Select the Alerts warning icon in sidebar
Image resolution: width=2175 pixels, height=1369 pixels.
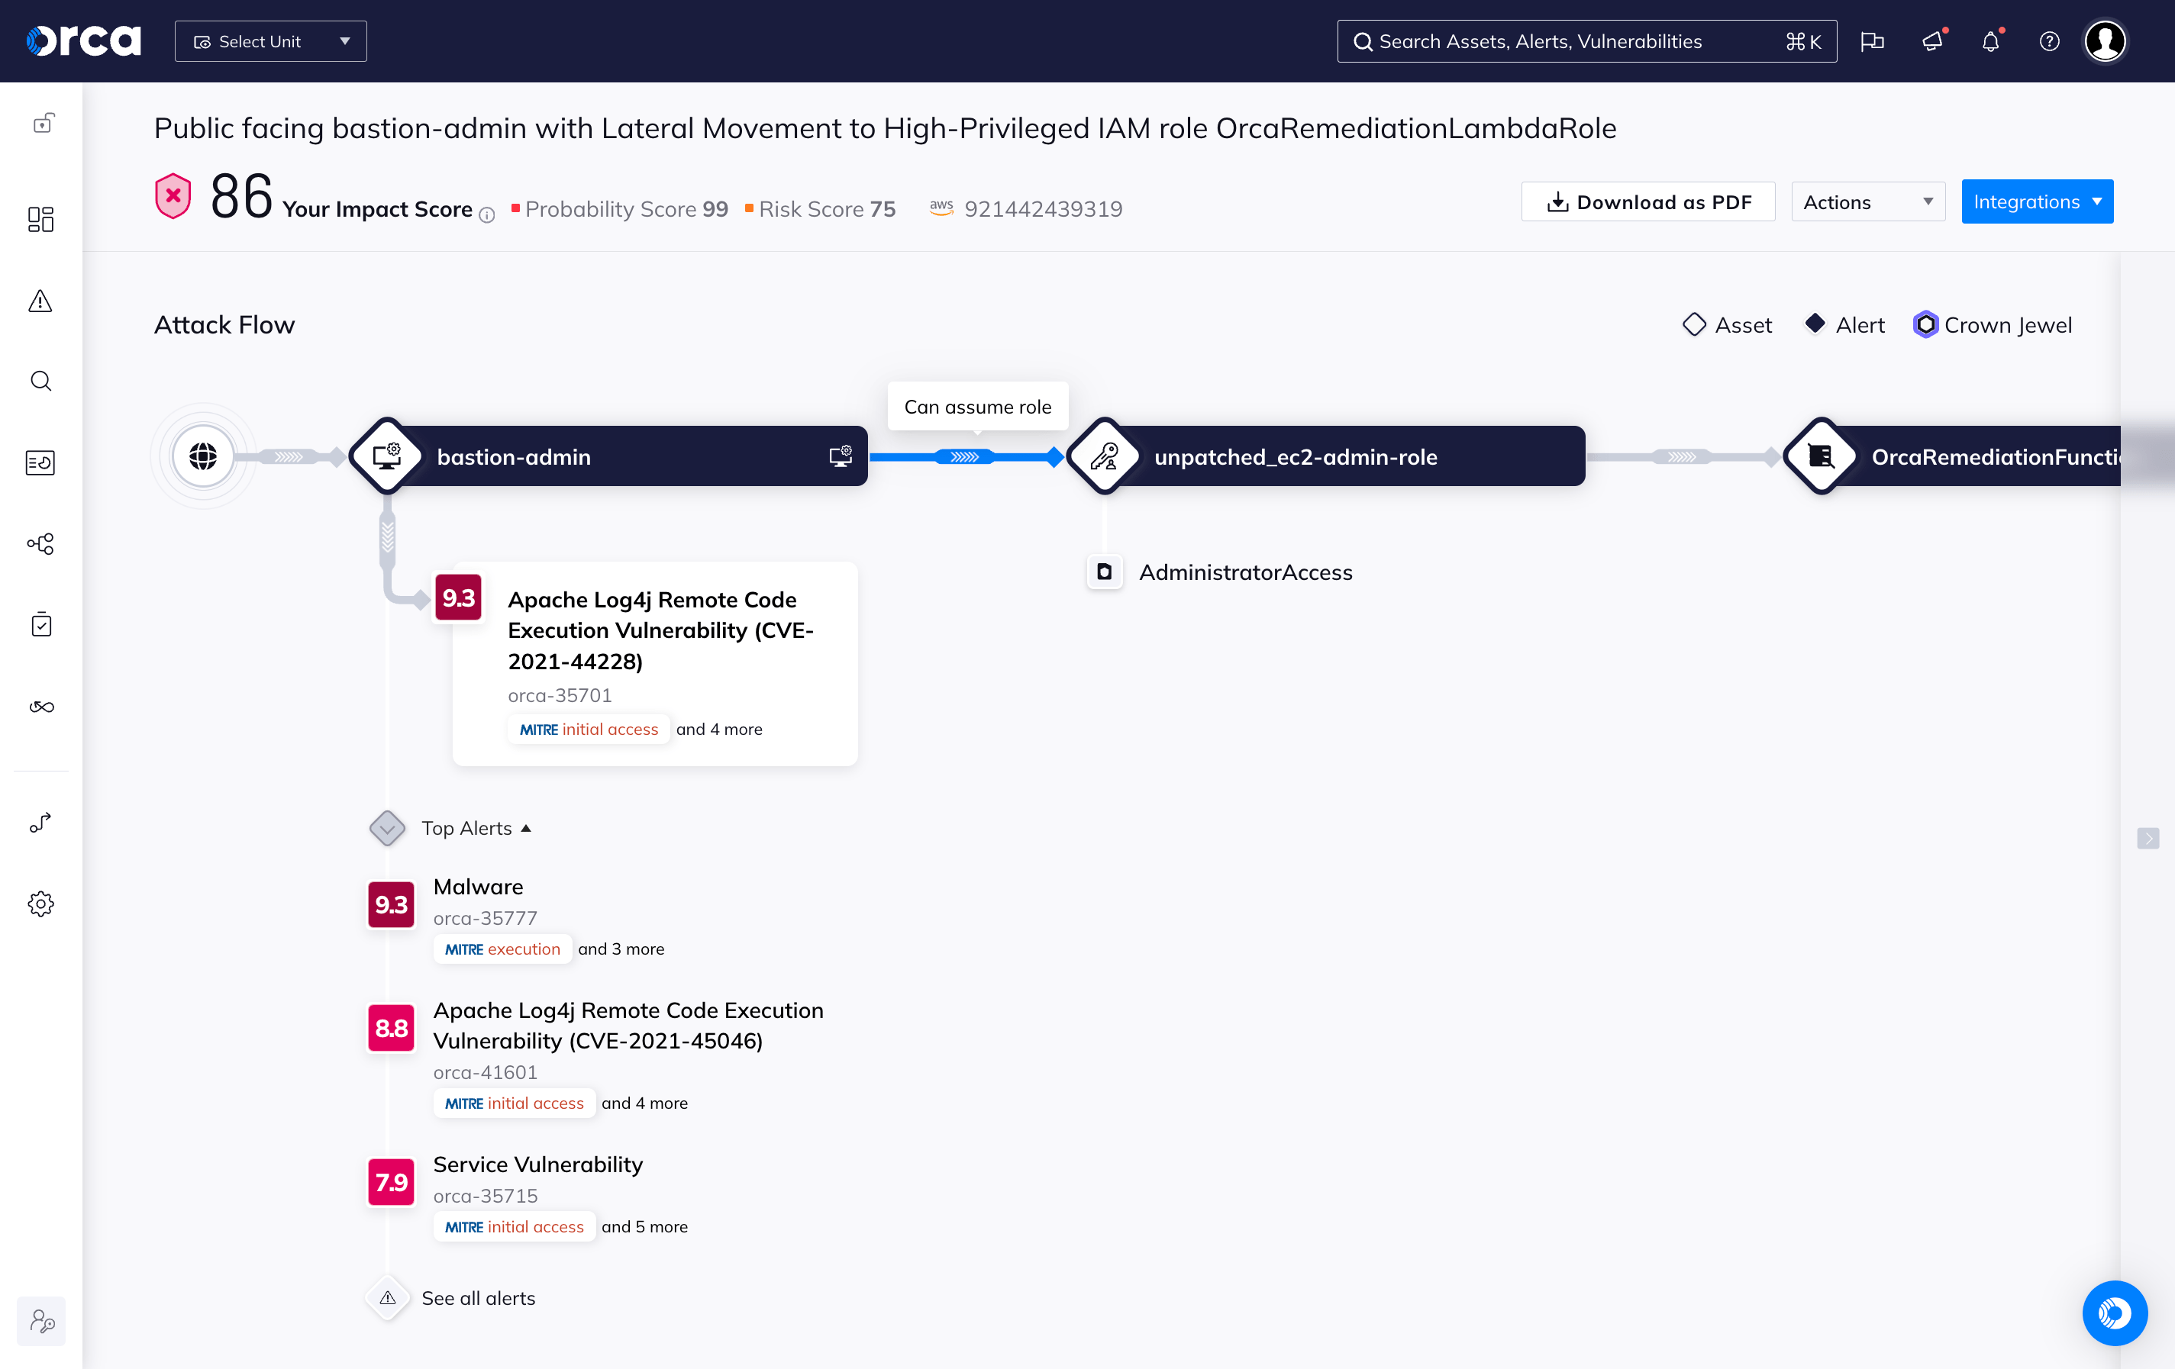point(40,301)
